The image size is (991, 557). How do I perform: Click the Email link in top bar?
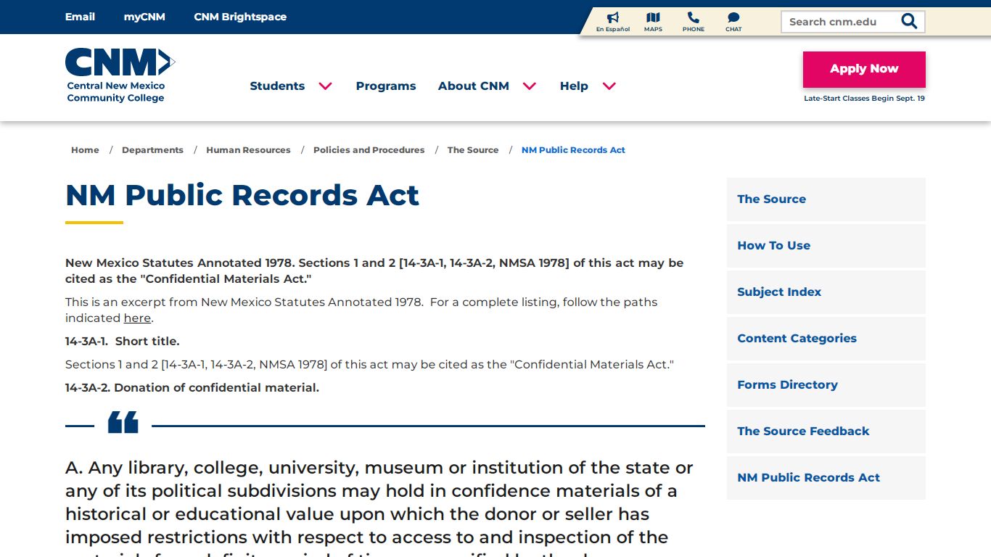(80, 17)
